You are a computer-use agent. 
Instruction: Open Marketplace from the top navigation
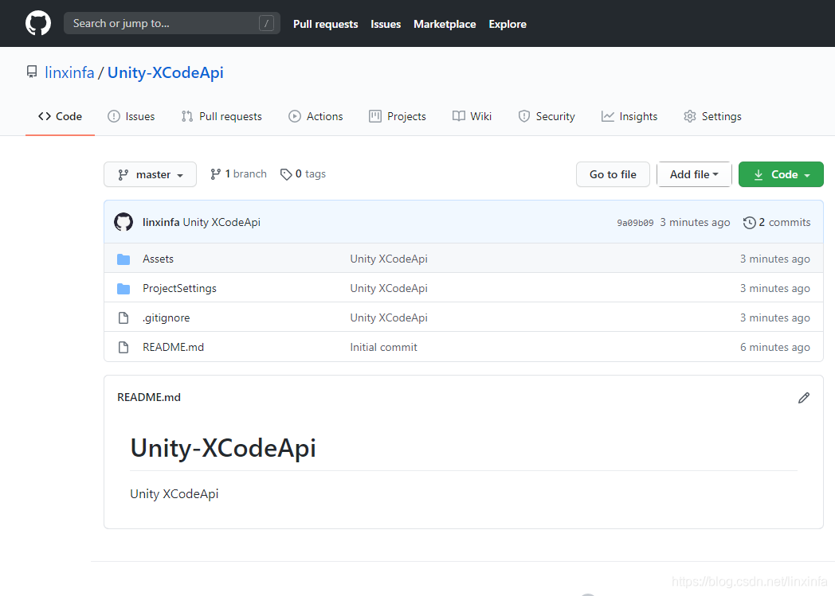(445, 24)
